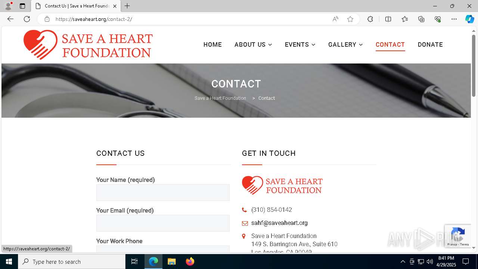
Task: Click the page vertical scrollbar thumb
Action: [474, 65]
